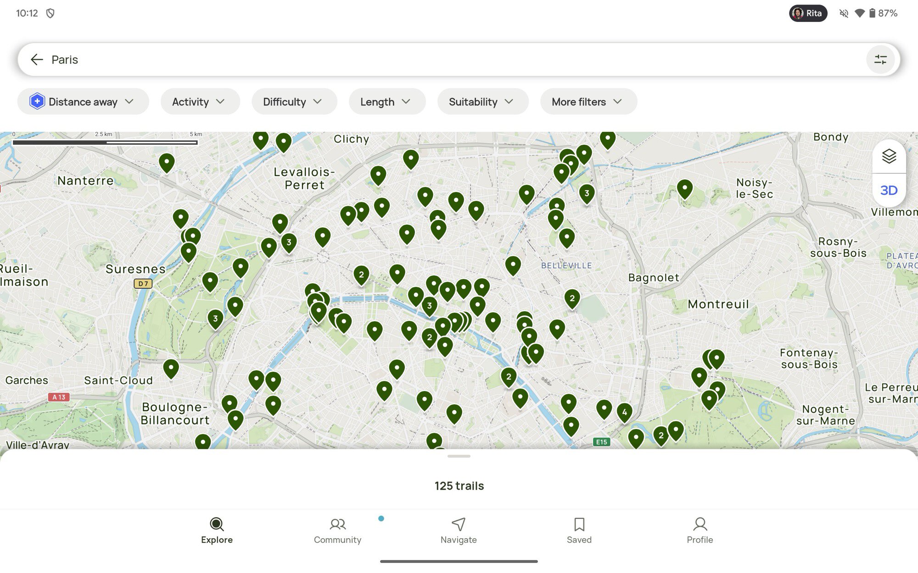Screen dimensions: 918x573
Task: Open the filter sliders icon
Action: 880,60
